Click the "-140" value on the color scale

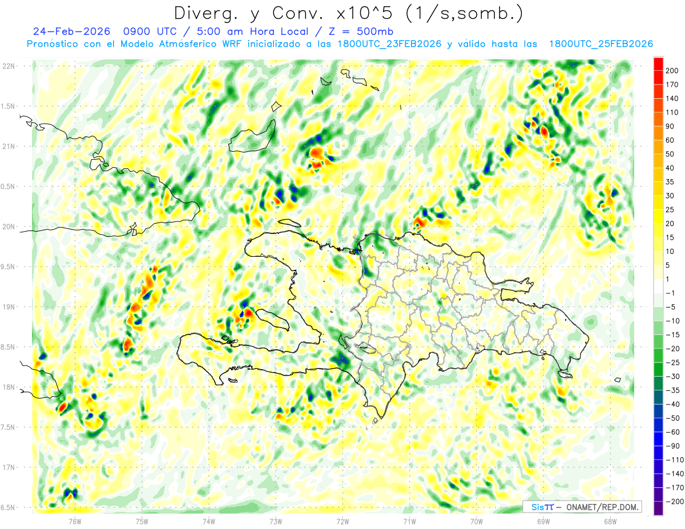(x=675, y=474)
